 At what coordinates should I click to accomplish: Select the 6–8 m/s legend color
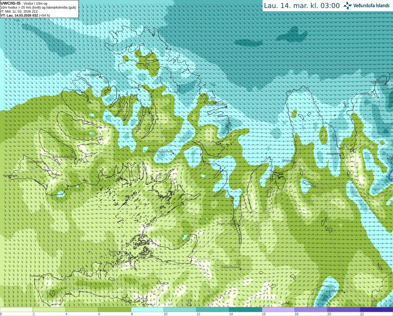pyautogui.click(x=115, y=310)
